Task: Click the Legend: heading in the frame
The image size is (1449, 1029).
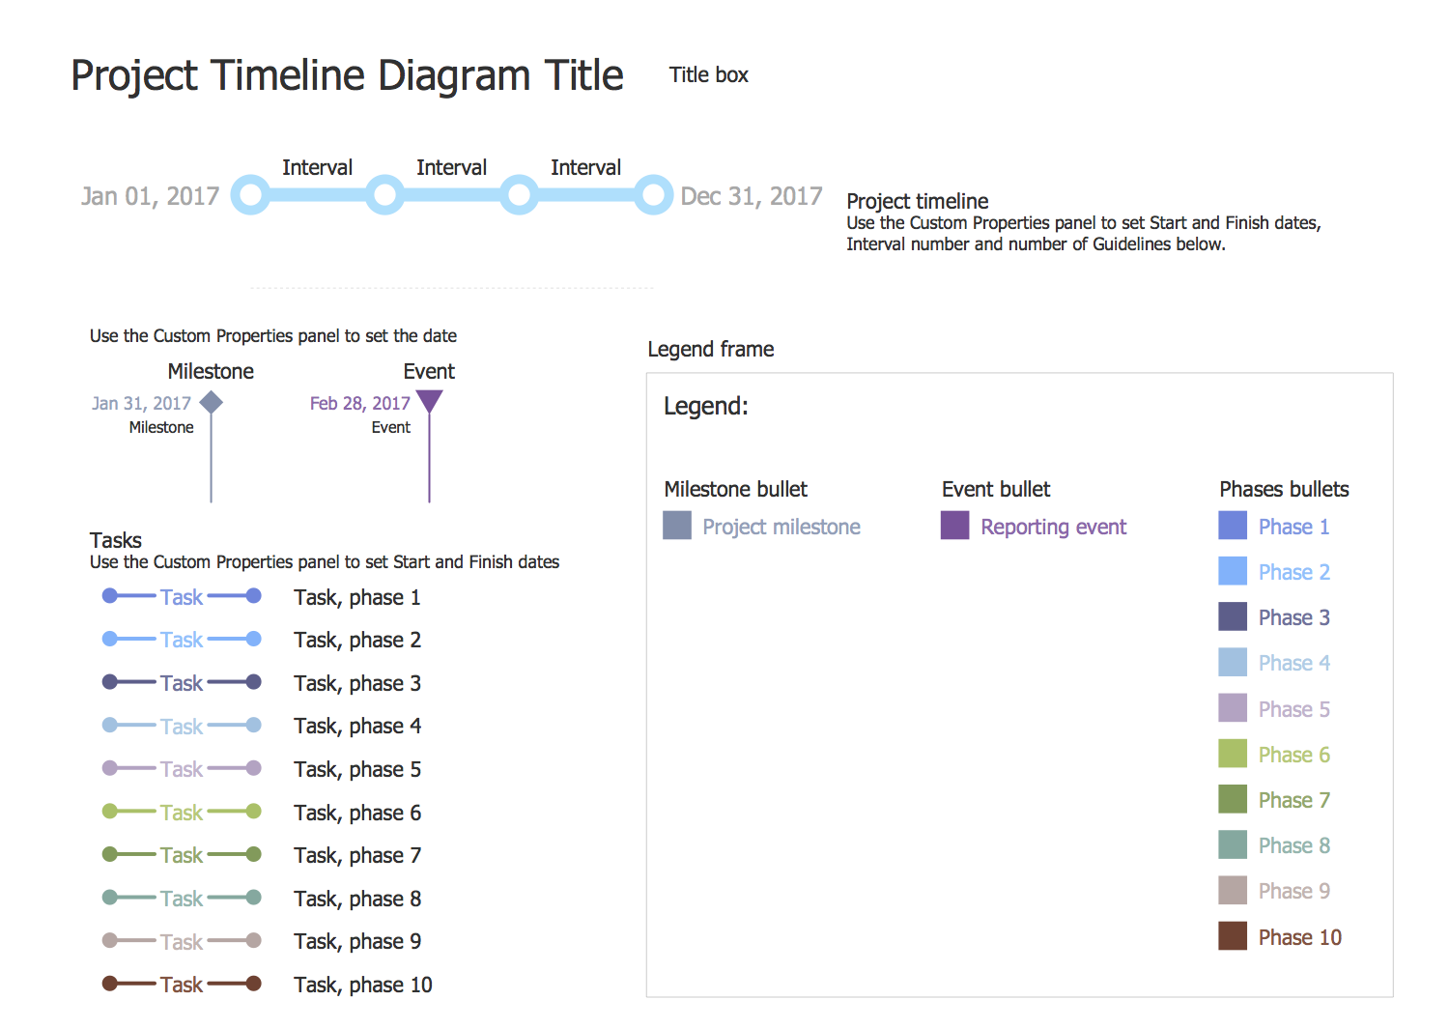Action: tap(705, 406)
